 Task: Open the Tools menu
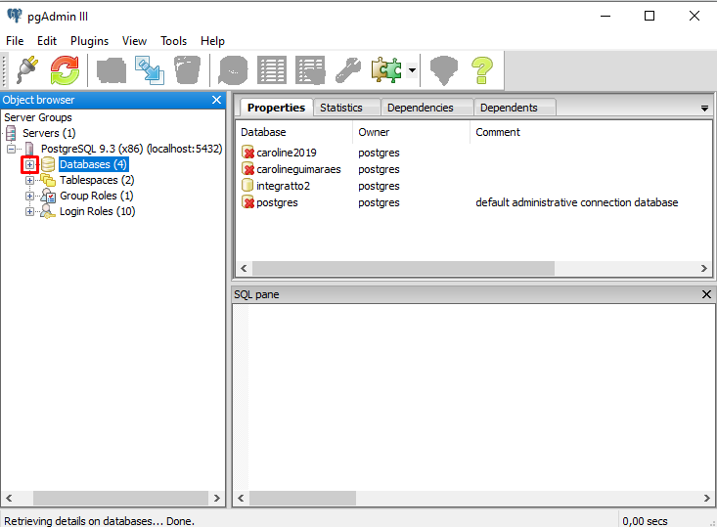tap(174, 41)
